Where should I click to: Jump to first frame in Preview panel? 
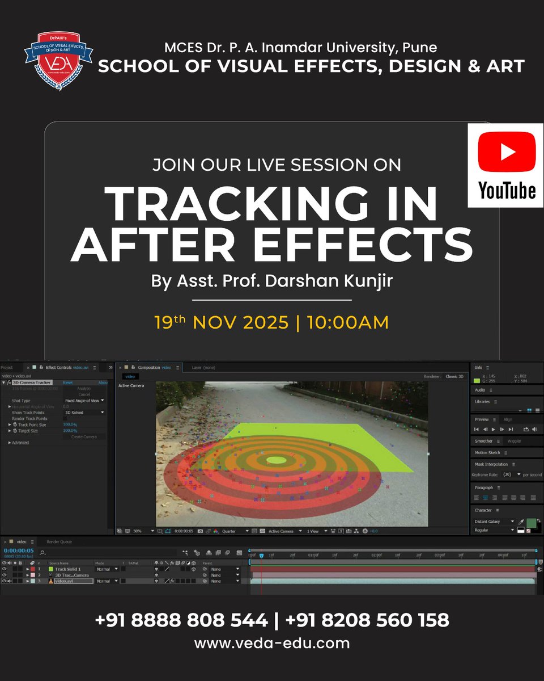pos(477,430)
